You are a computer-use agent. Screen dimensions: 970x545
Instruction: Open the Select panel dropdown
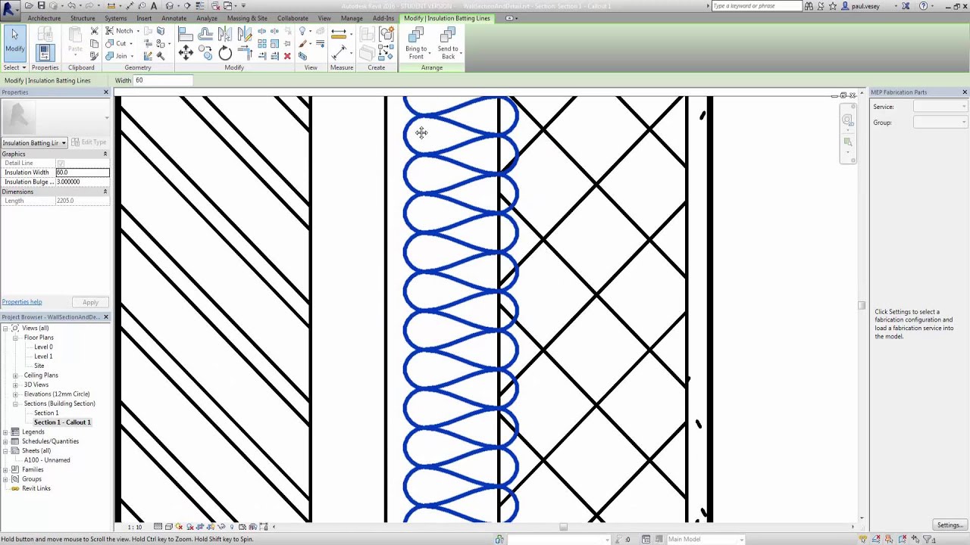15,67
